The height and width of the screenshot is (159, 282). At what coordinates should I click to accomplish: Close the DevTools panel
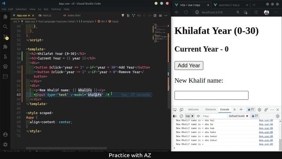278,110
